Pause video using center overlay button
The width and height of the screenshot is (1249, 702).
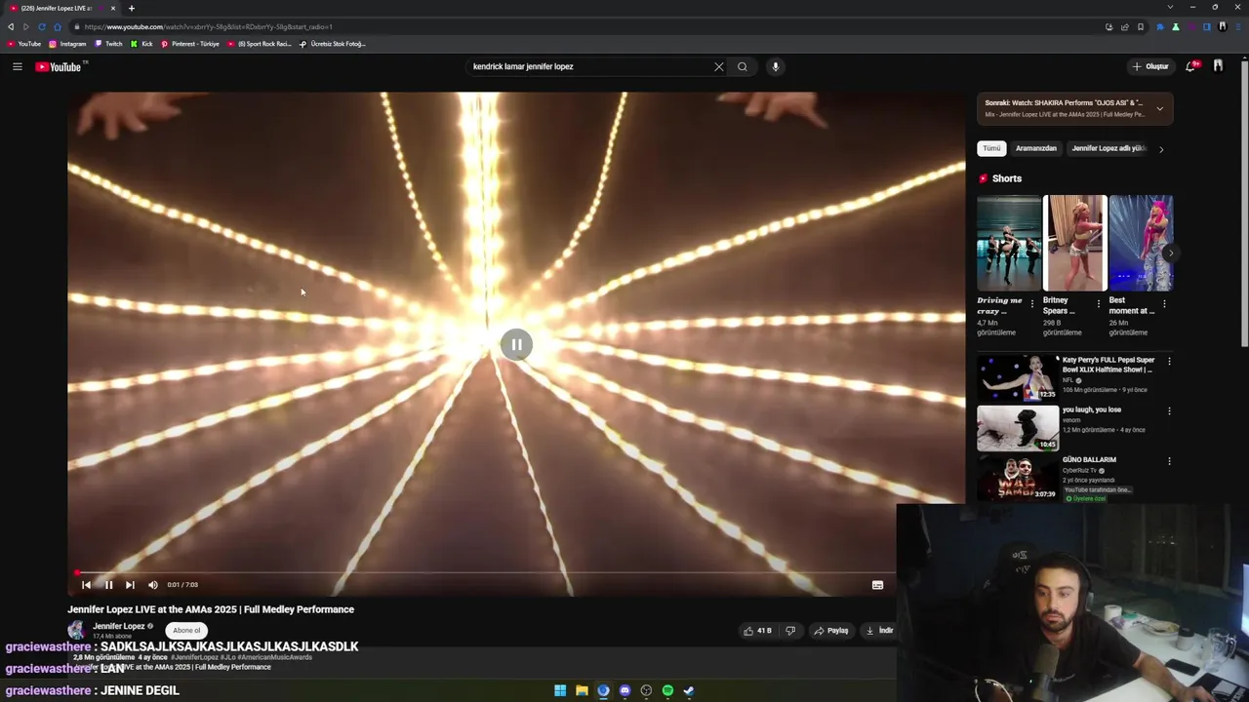point(516,344)
